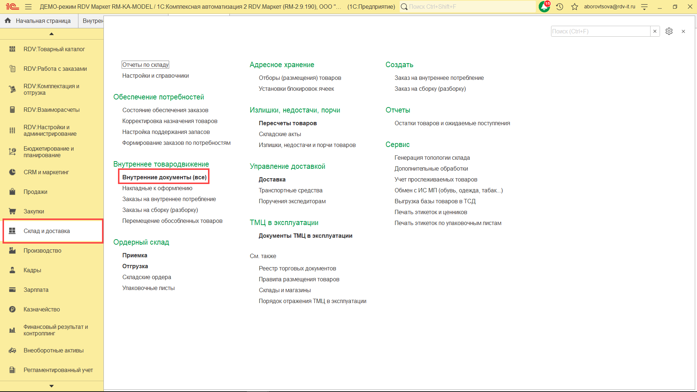Open the notifications bell icon
The height and width of the screenshot is (392, 697).
click(544, 7)
